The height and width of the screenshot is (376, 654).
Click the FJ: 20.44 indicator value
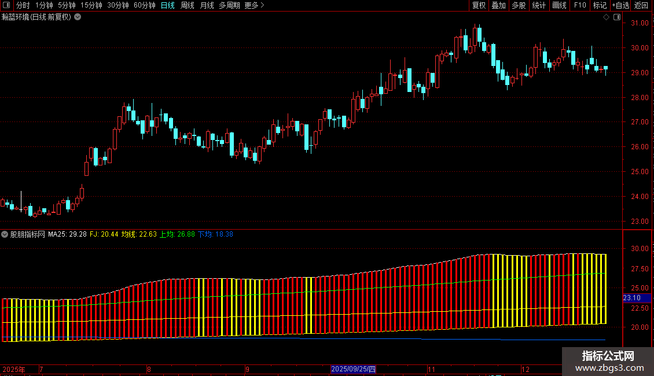point(104,234)
